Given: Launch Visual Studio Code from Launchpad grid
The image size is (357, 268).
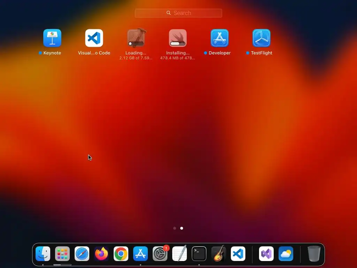Looking at the screenshot, I should pyautogui.click(x=94, y=38).
